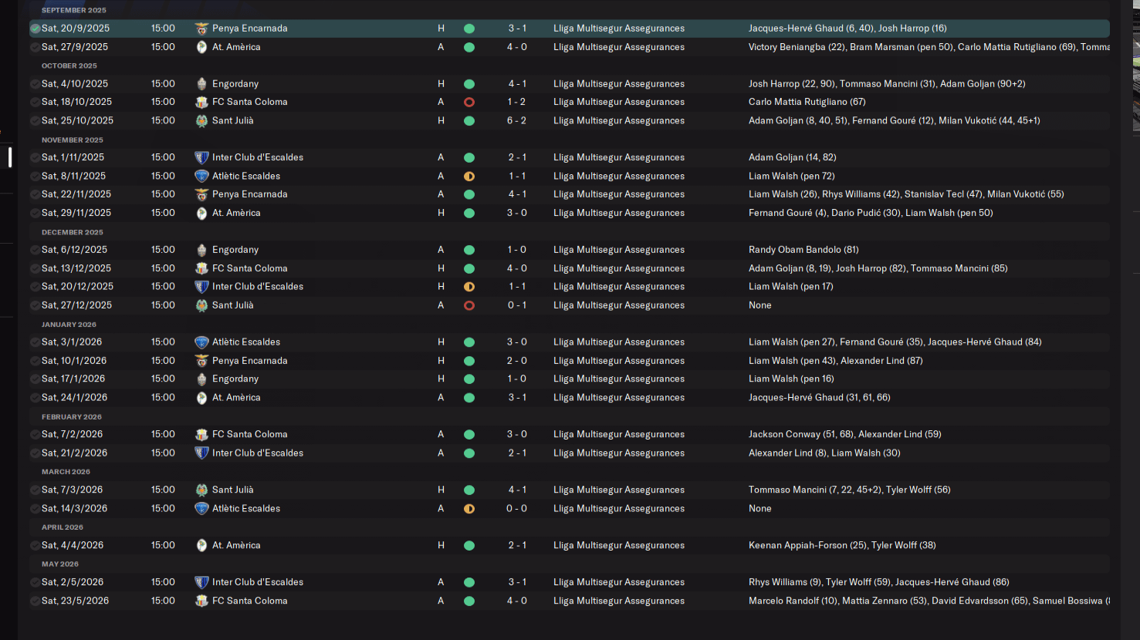Select the row checkbox for 6/12/2025 fixture
This screenshot has height=640, width=1140.
coord(35,250)
